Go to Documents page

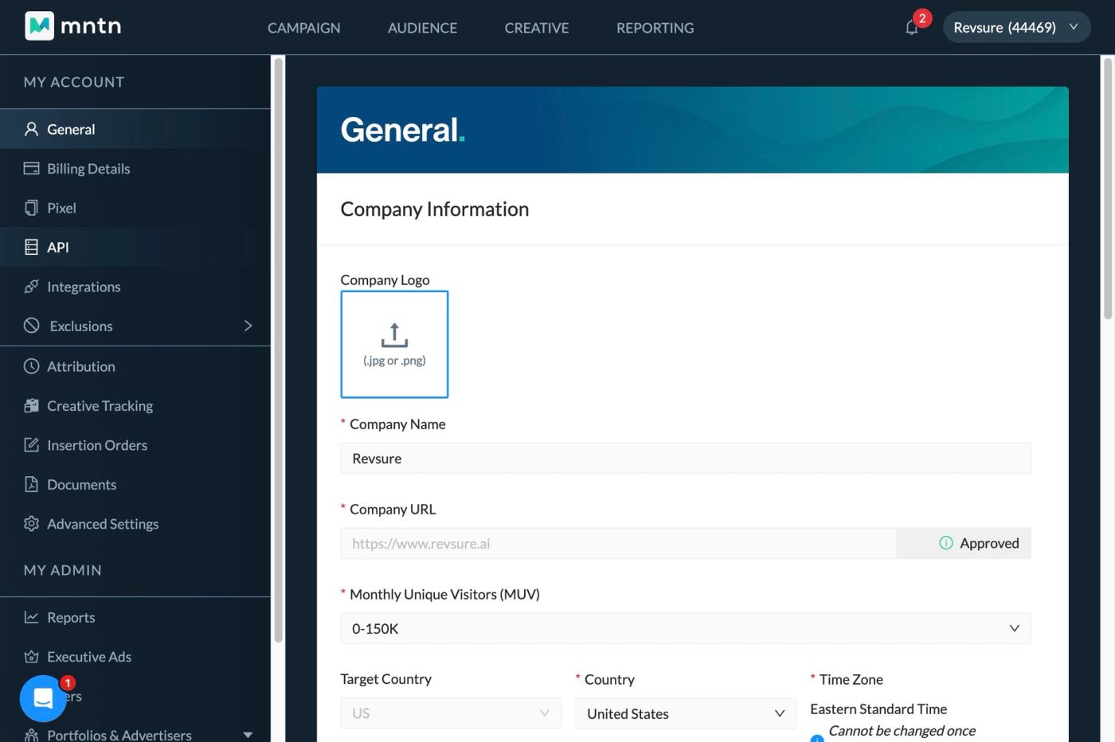(x=135, y=484)
